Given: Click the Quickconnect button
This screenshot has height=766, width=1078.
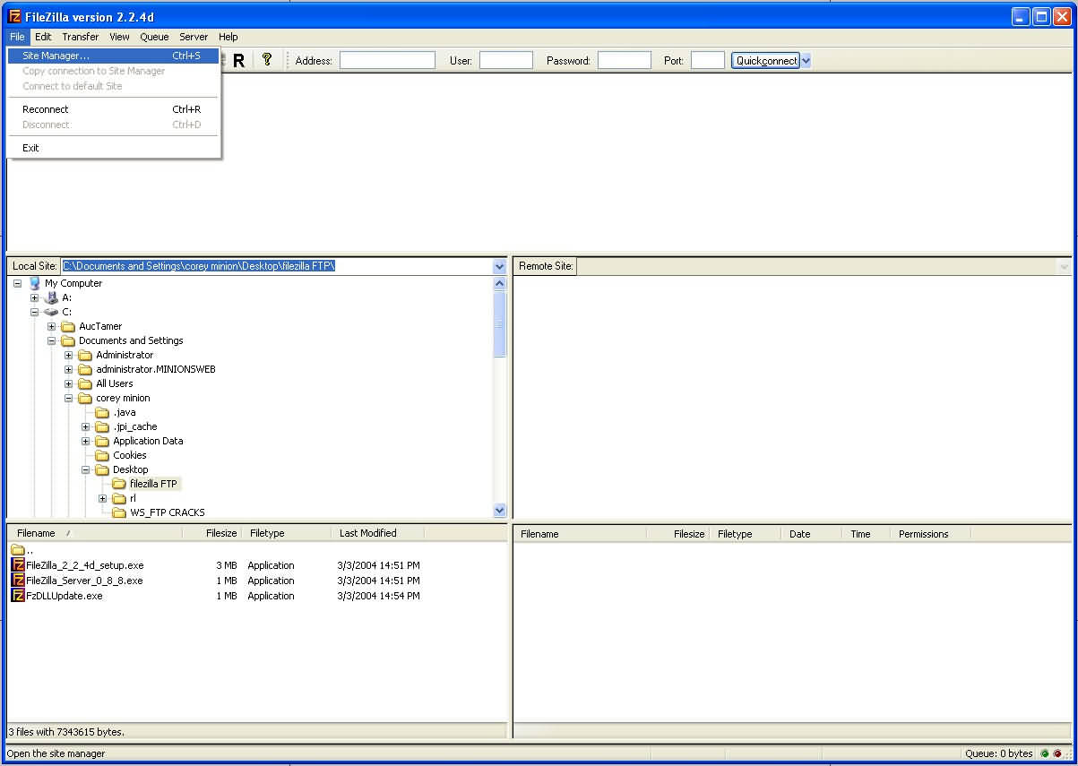Looking at the screenshot, I should [765, 61].
